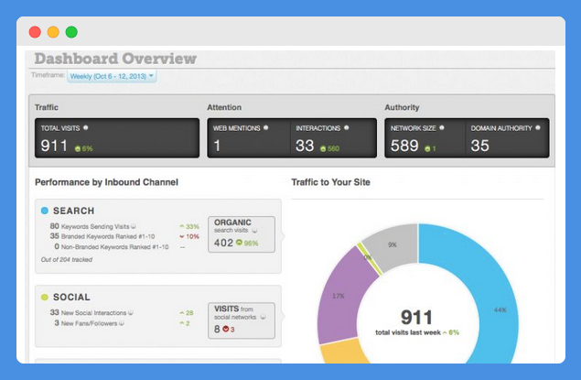Open the Interactions 33 tile
The height and width of the screenshot is (380, 581).
click(333, 138)
